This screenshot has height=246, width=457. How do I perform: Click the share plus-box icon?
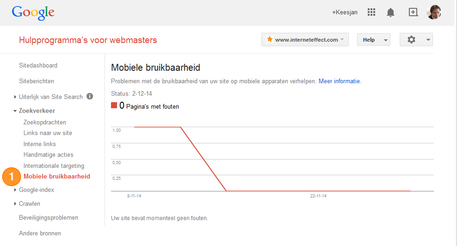tap(413, 12)
